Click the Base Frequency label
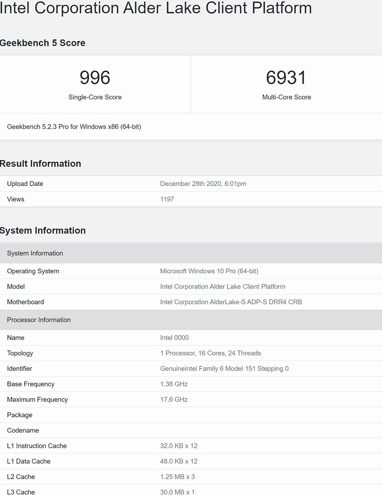 coord(31,384)
